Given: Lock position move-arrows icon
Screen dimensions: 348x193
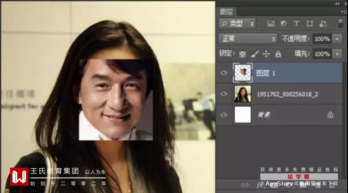Looking at the screenshot, I should click(266, 54).
